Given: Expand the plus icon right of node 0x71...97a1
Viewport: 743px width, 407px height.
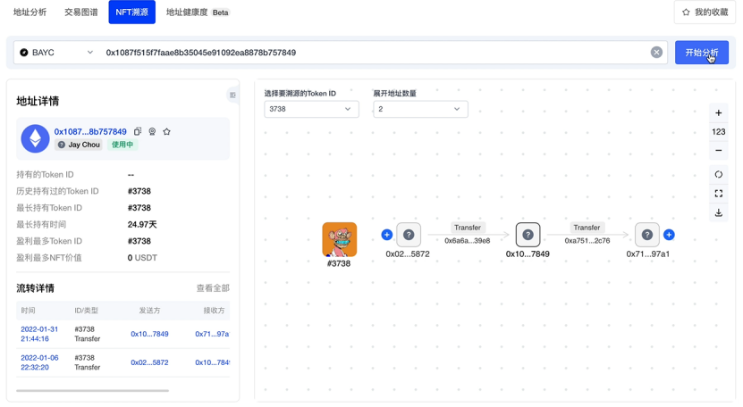Looking at the screenshot, I should click(x=669, y=235).
